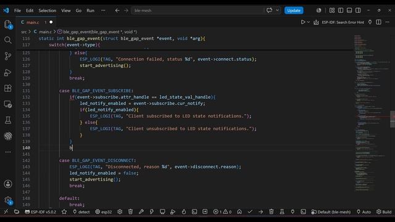
Task: Click the vertical scrollbar thumb in editor
Action: tap(393, 119)
